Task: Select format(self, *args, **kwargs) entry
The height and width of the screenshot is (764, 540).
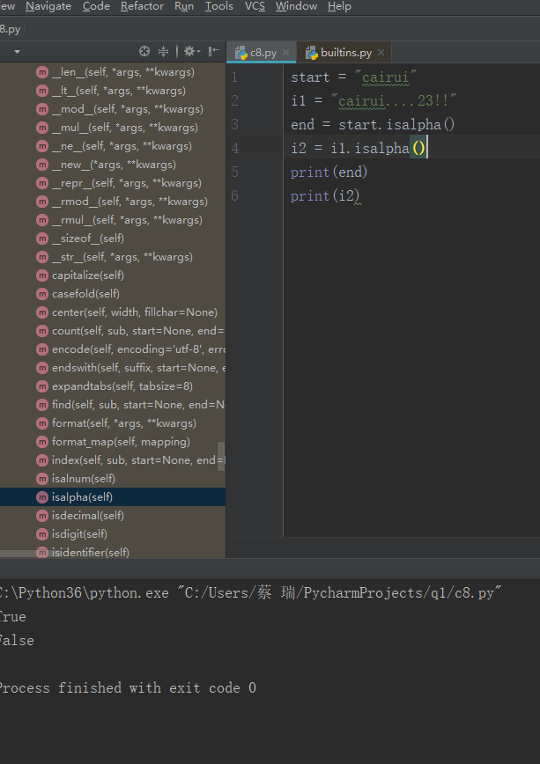Action: pos(124,423)
